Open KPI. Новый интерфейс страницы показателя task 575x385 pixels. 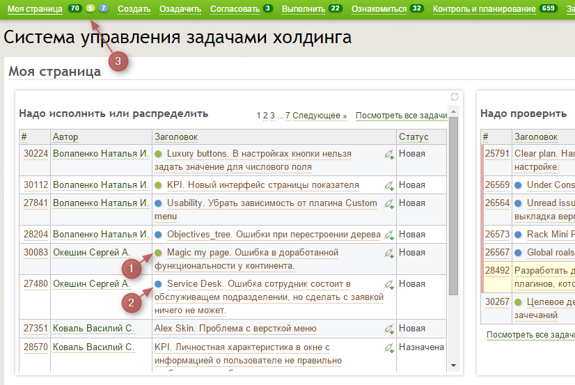(262, 184)
